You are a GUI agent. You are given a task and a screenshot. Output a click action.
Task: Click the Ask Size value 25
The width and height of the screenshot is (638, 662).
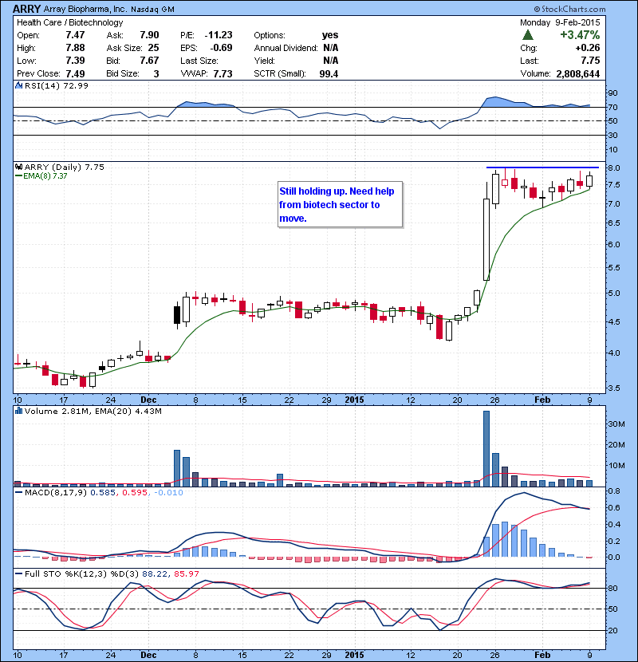[154, 48]
